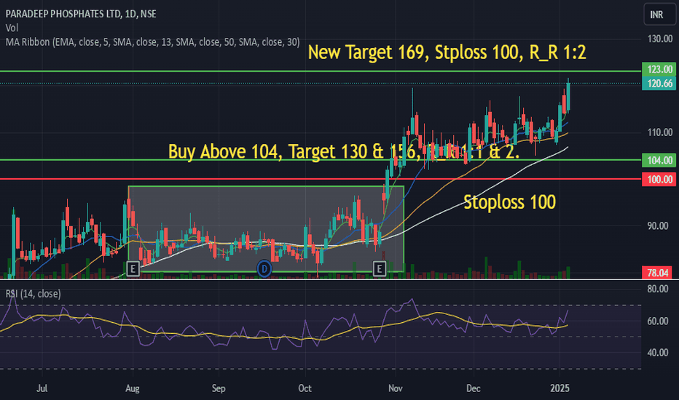The height and width of the screenshot is (400, 679).
Task: Click the PARADEEP PHOSPHATES LTD symbol title
Action: [81, 14]
